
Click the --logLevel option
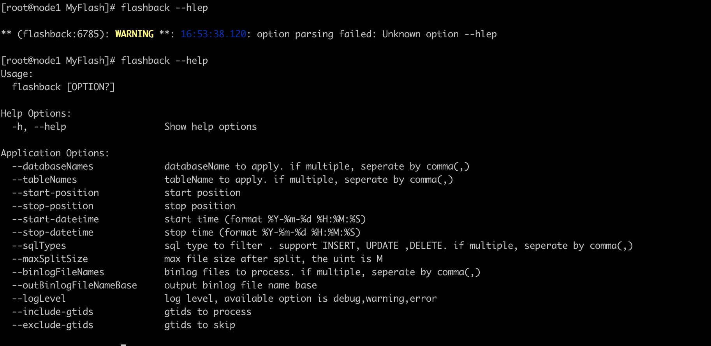click(x=39, y=299)
